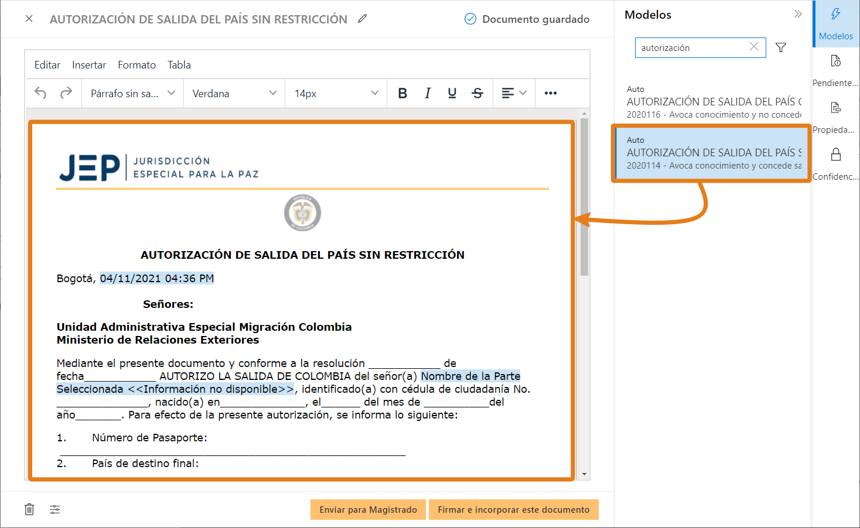Open text alignment dropdown
The image size is (860, 528).
514,93
